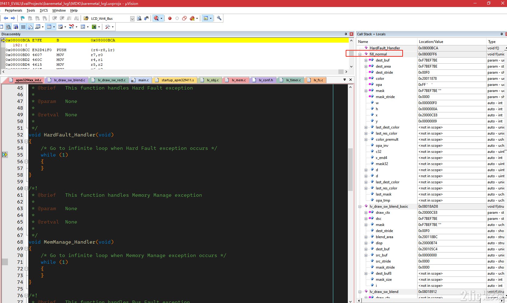Open the Window menu
Viewport: 507px width, 303px height.
point(59,10)
